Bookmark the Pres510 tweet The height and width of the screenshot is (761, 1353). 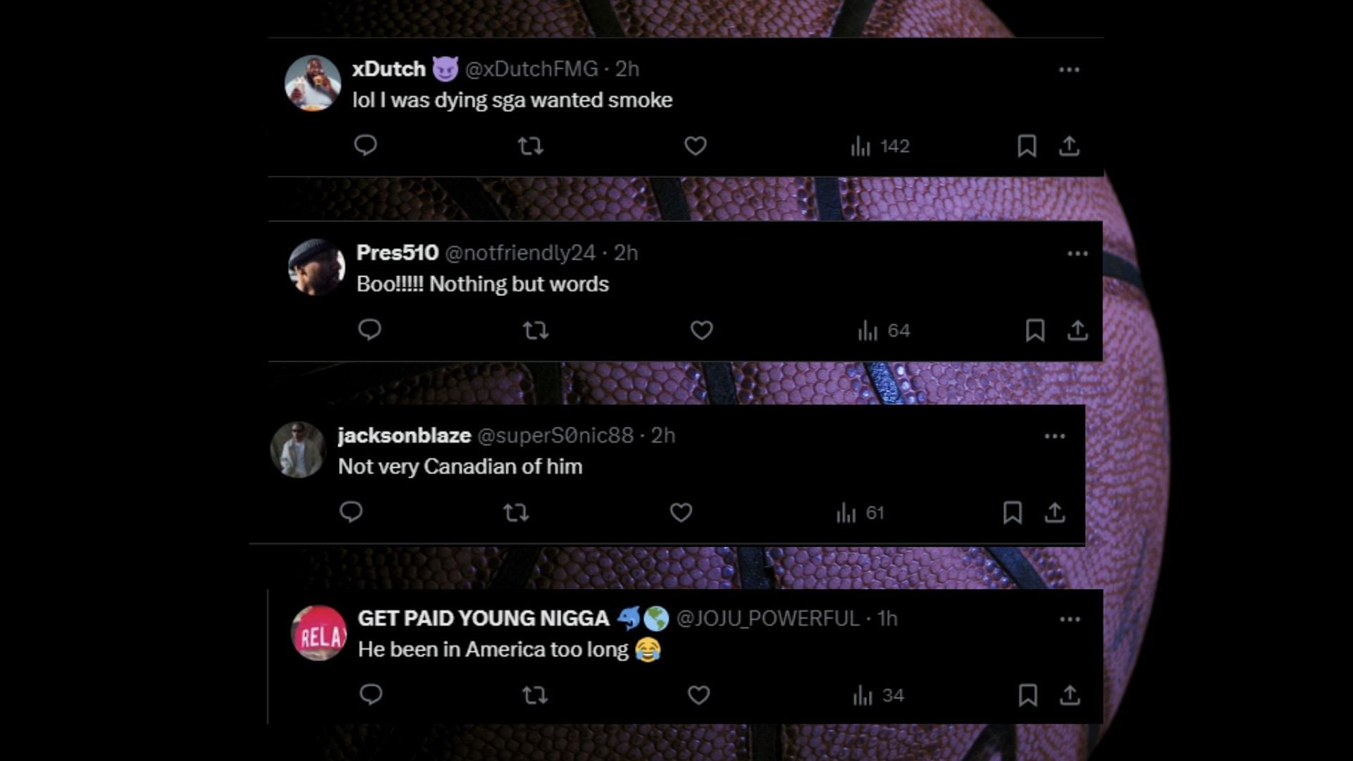tap(1034, 330)
